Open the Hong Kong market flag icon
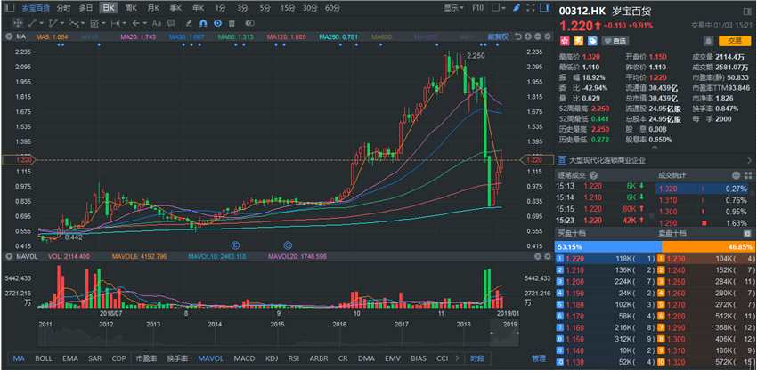Viewport: 757px width, 370px height. coord(565,41)
